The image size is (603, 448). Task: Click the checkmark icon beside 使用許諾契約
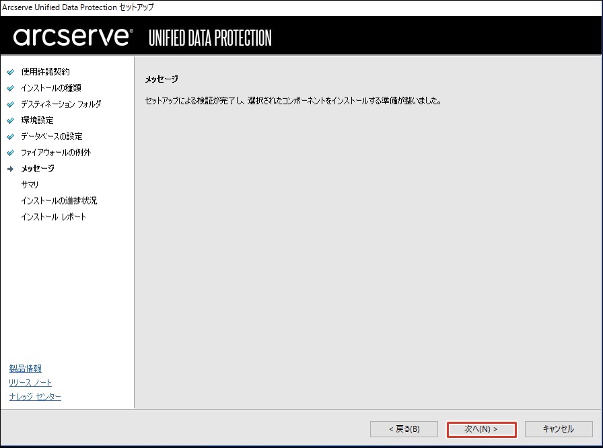[x=10, y=72]
